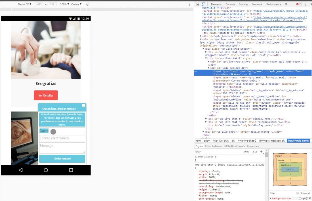312x201 pixels.
Task: Open the Network tab
Action: pyautogui.click(x=257, y=4)
